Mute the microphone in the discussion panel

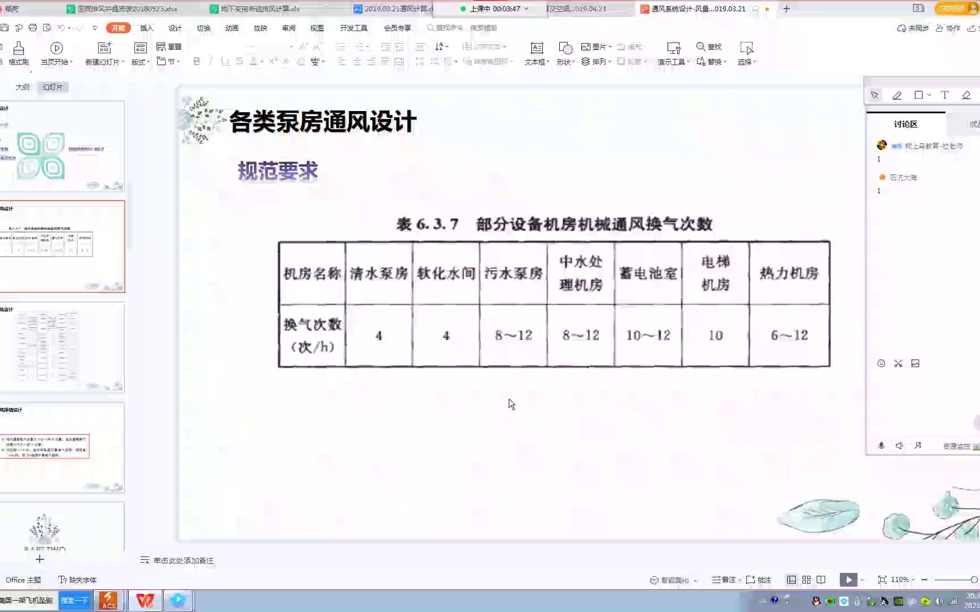click(x=881, y=445)
